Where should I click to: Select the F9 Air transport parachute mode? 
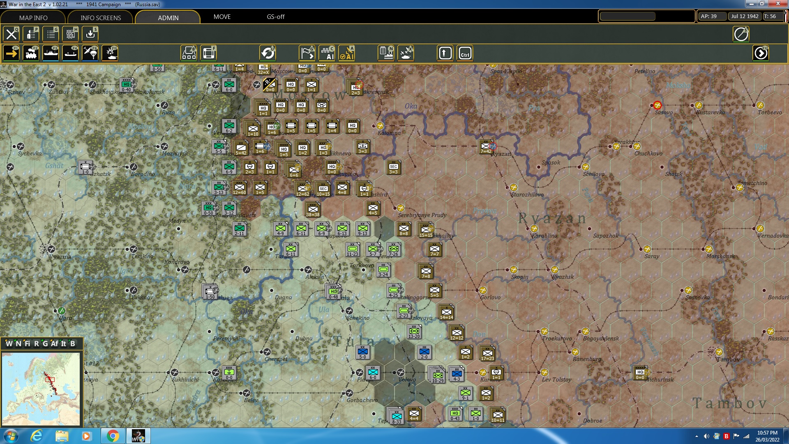[x=90, y=53]
